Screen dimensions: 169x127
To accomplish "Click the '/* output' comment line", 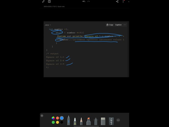I will point(52,53).
